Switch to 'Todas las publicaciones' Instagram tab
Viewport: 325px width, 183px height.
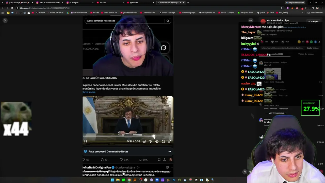point(50,3)
